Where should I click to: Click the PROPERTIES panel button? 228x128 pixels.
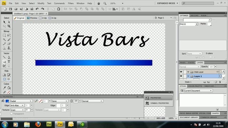click(x=159, y=98)
